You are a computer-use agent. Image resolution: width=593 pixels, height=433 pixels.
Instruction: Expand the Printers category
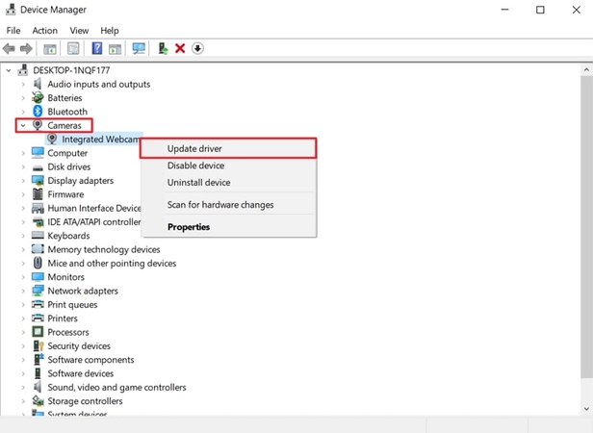pyautogui.click(x=23, y=318)
